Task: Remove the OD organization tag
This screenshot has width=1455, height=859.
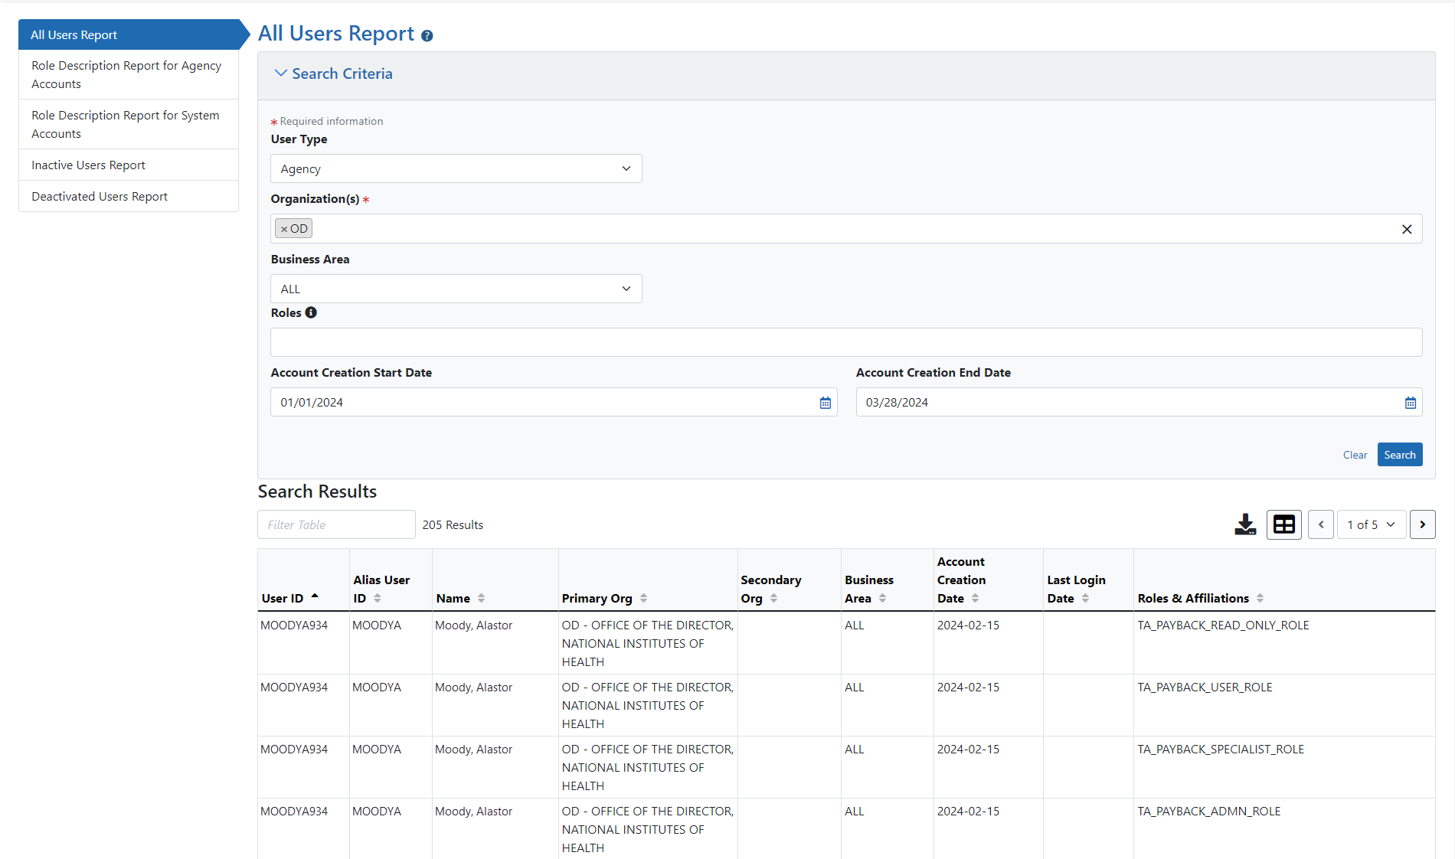Action: click(x=284, y=229)
